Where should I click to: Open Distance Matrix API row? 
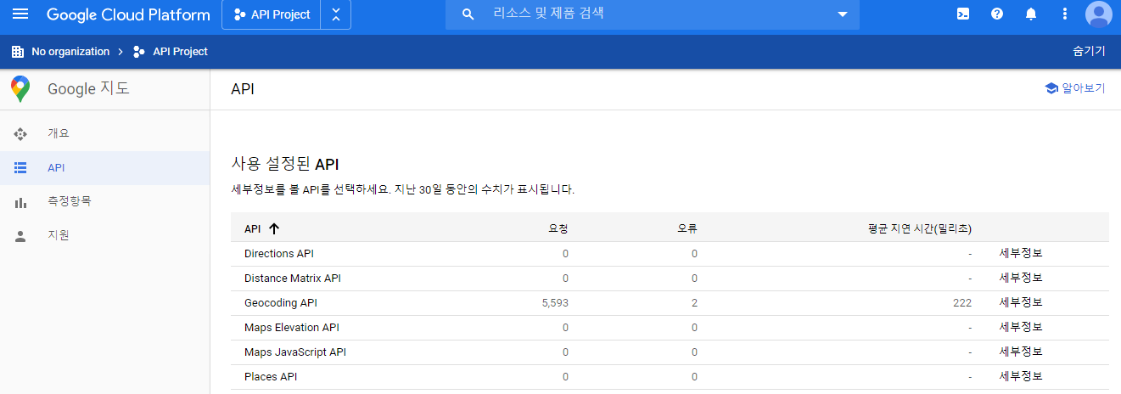670,279
